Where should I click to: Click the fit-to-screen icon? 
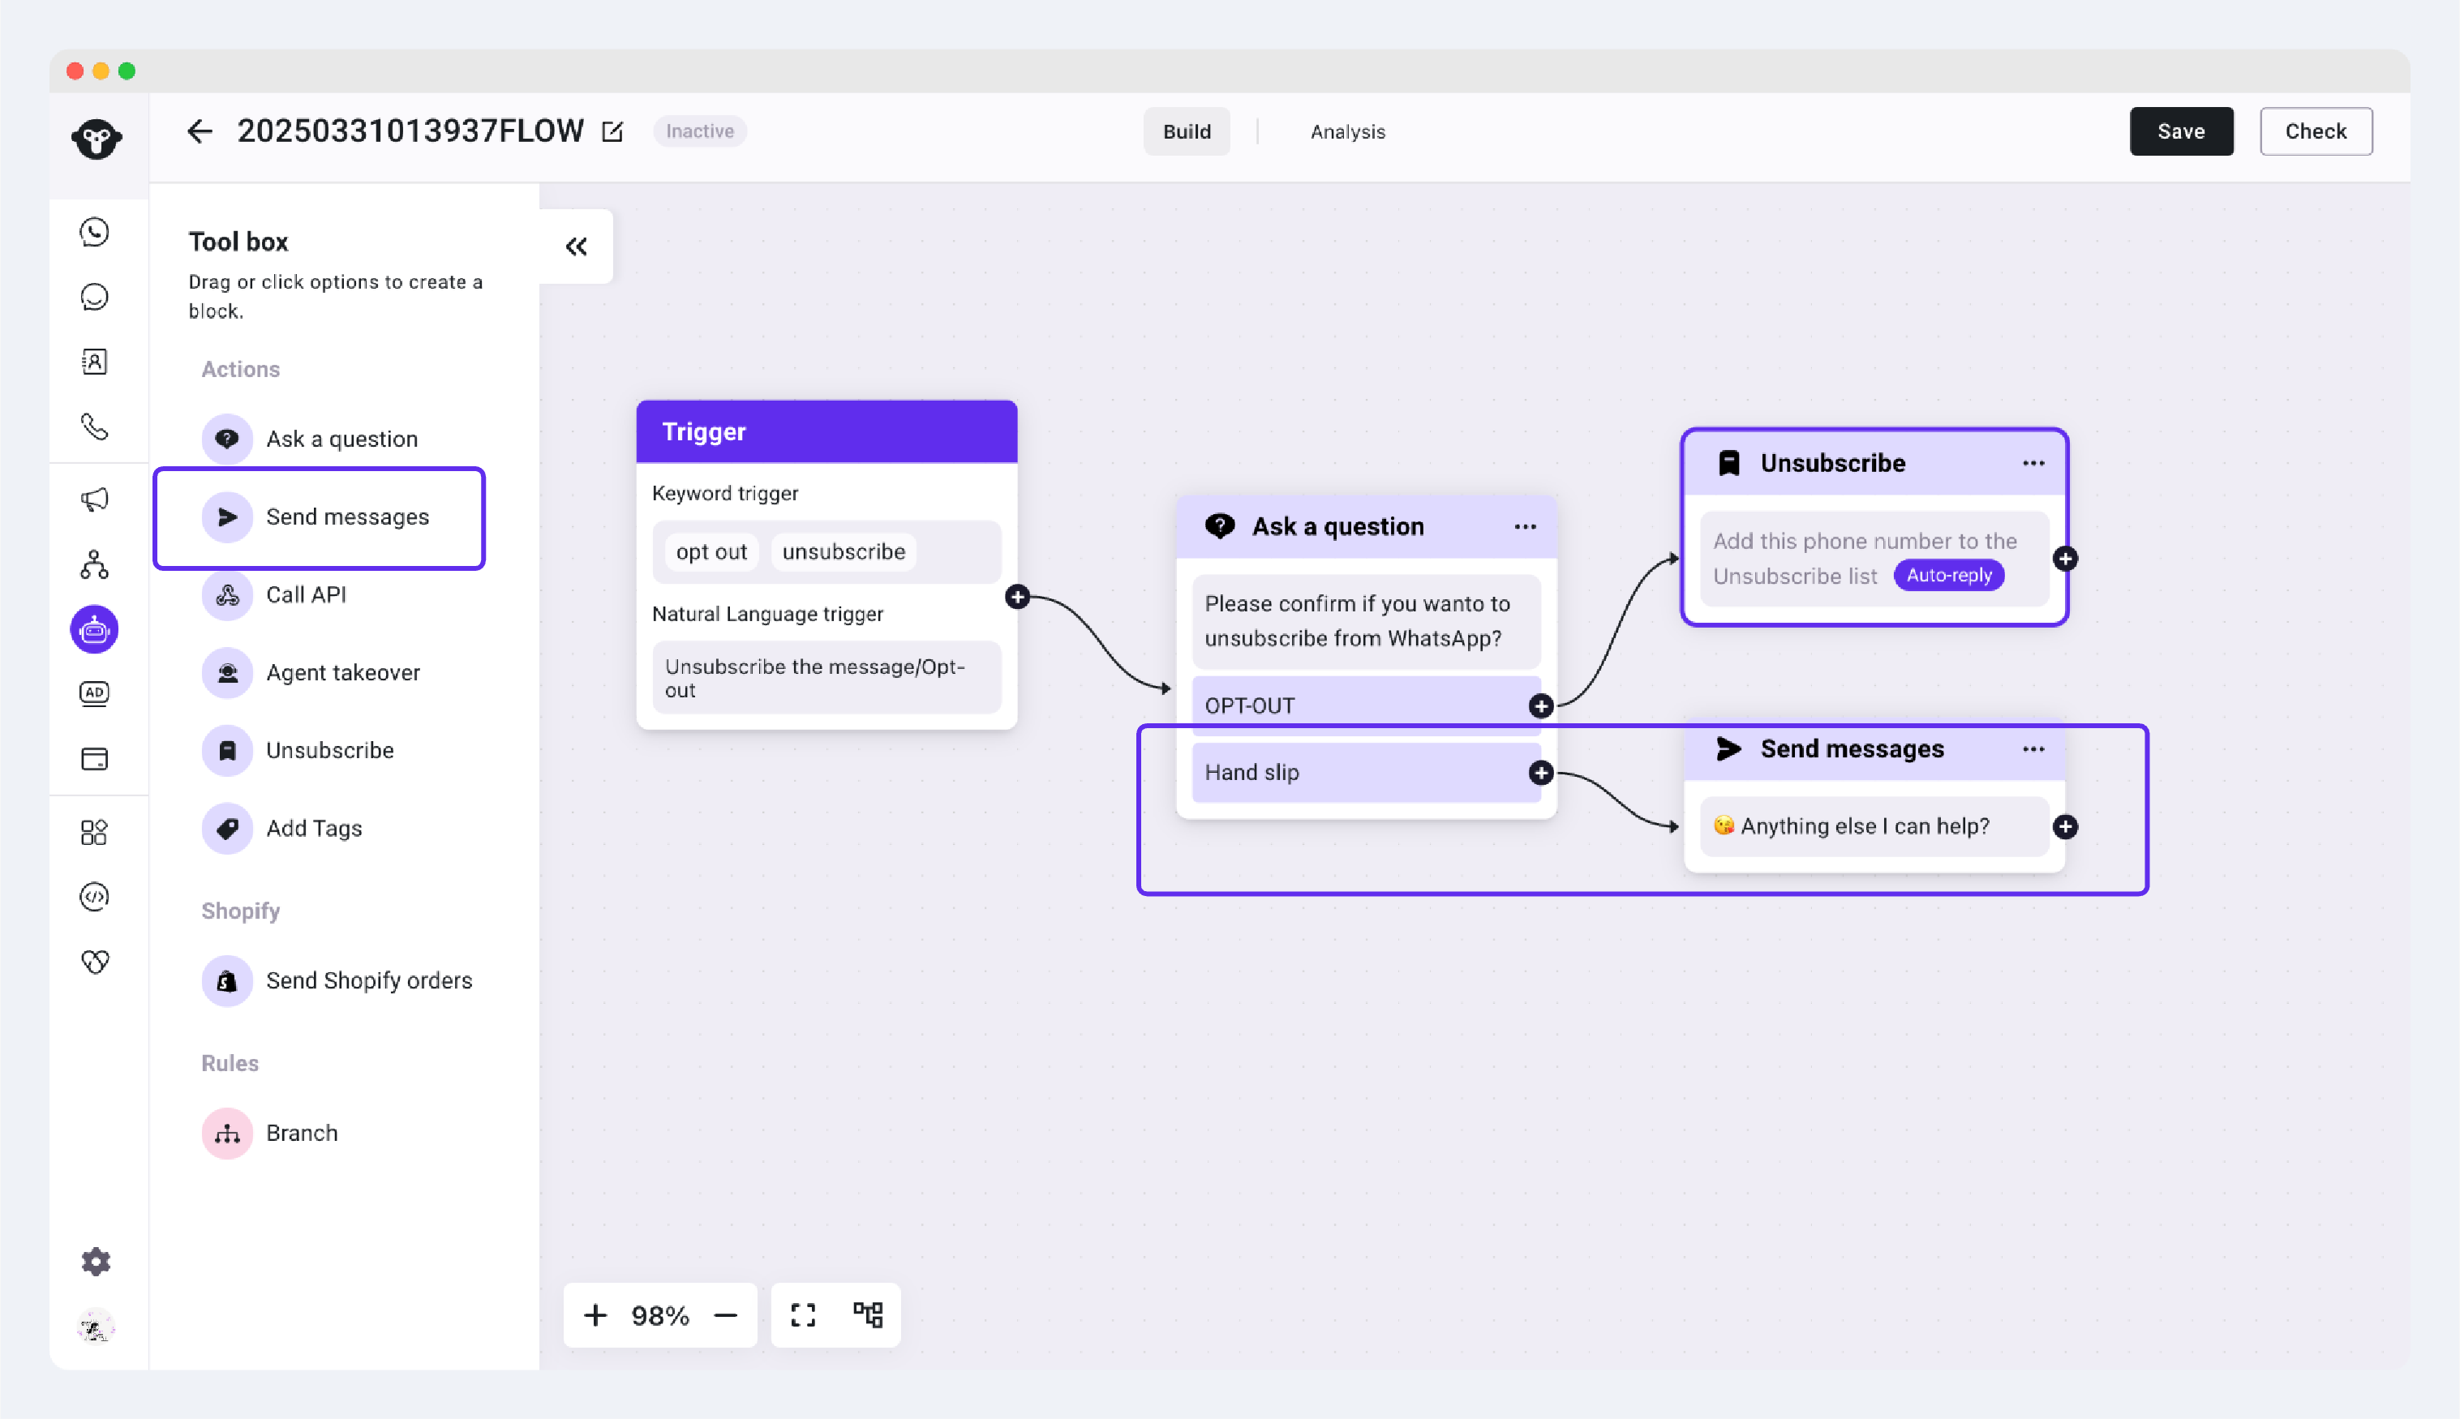(803, 1314)
